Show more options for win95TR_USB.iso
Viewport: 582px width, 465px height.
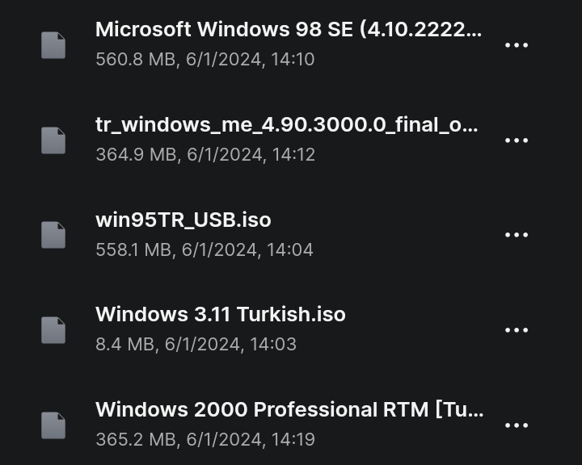click(x=517, y=235)
